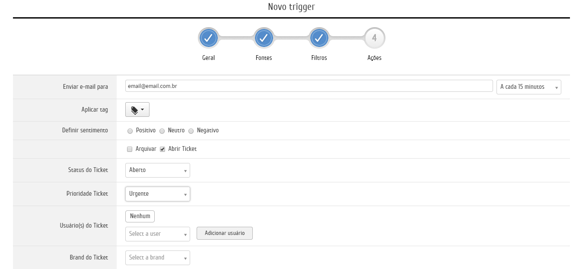The width and height of the screenshot is (576, 269).
Task: Go to the Filtros step label
Action: point(319,58)
